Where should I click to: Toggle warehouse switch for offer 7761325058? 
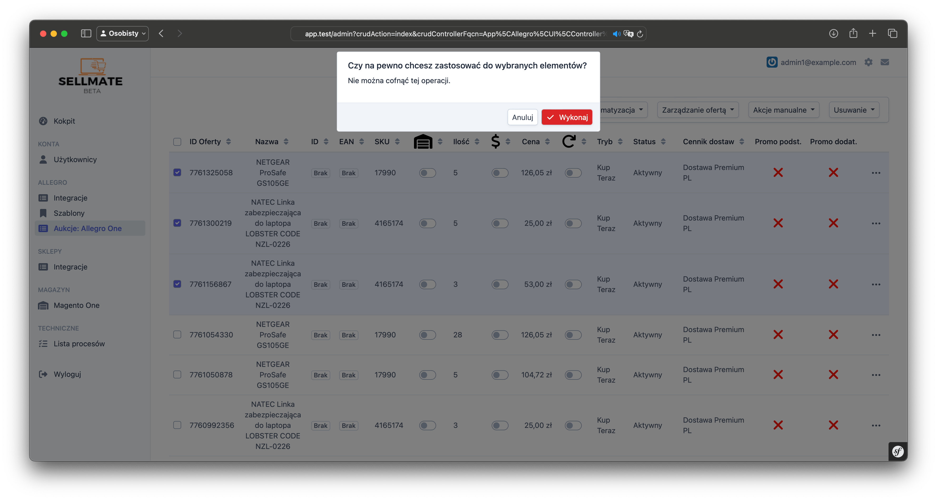tap(427, 173)
